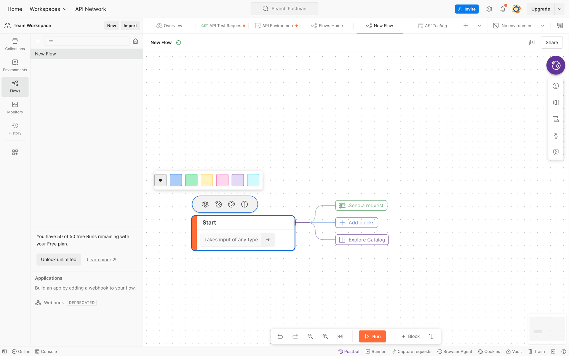Open the scenarios list icon on right rail
The height and width of the screenshot is (356, 569).
556,119
